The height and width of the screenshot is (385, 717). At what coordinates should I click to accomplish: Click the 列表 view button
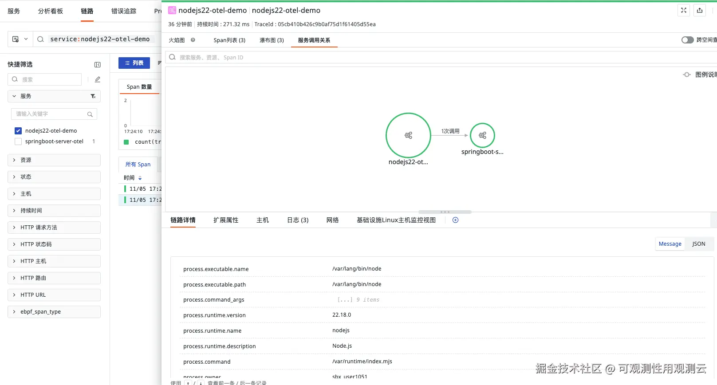(134, 63)
